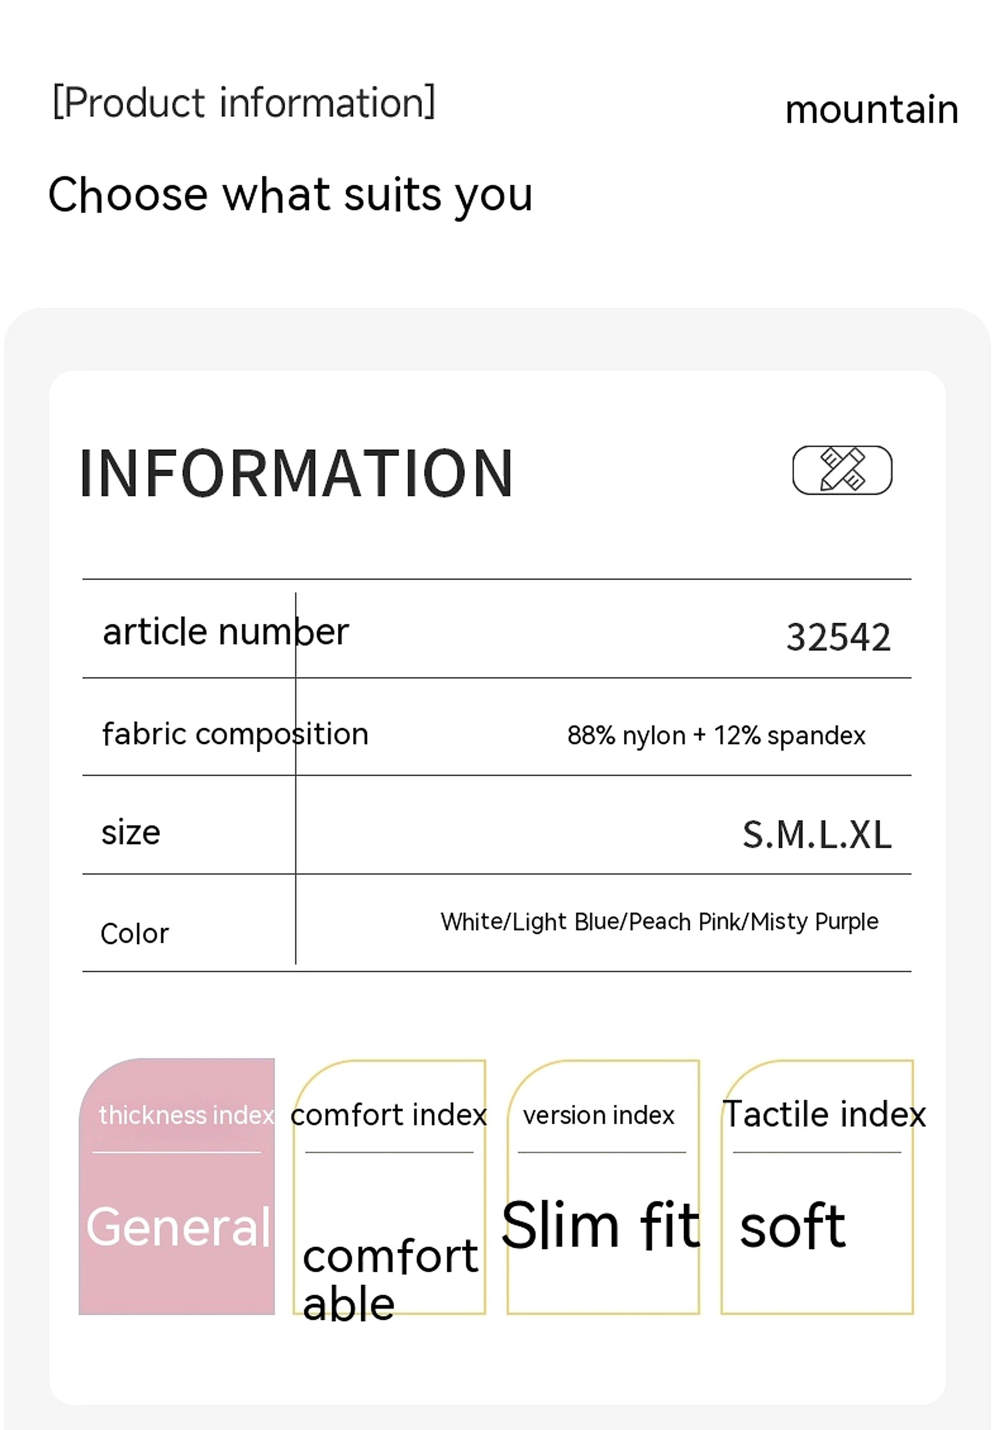Click the [Product information] title
The width and height of the screenshot is (1000, 1430).
click(244, 102)
